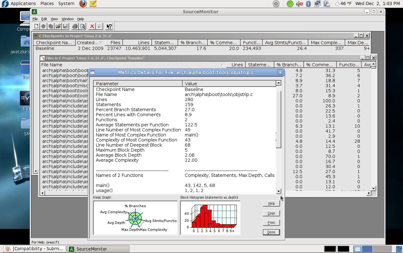Click the Open Project folder icon

[58, 27]
